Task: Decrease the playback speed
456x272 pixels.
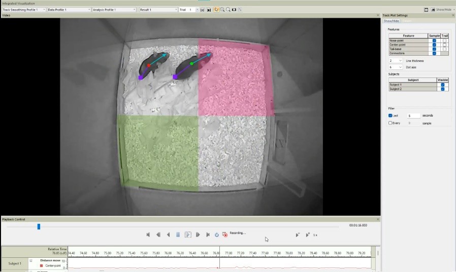Action: [x=298, y=235]
